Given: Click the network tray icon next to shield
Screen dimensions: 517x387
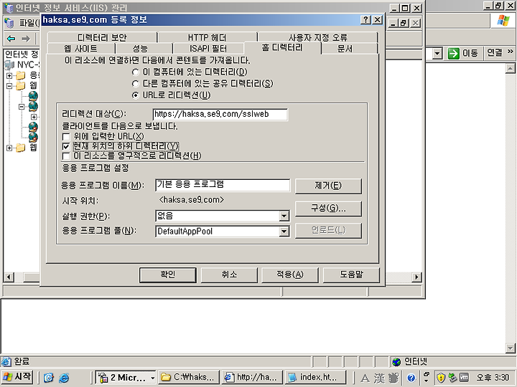Looking at the screenshot, I should tap(452, 378).
